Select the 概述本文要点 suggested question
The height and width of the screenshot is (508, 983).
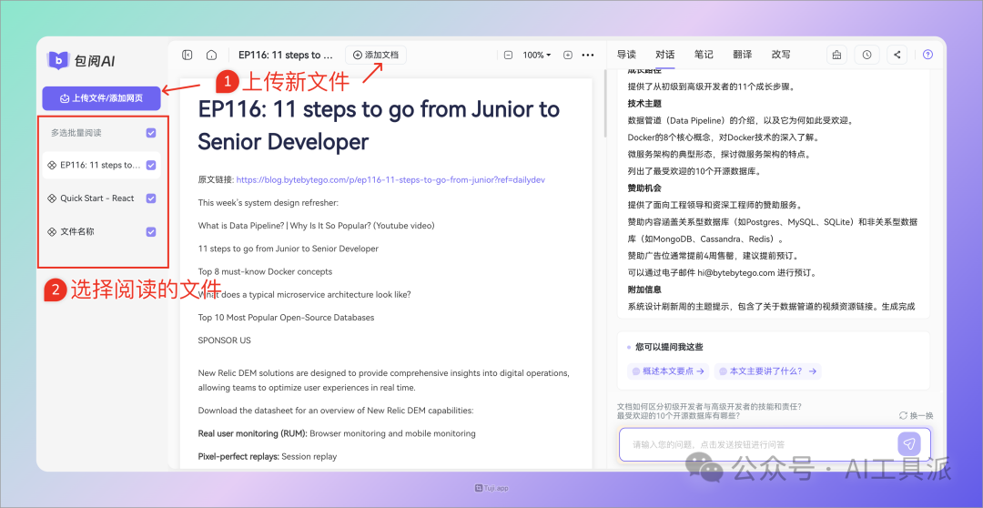click(668, 371)
